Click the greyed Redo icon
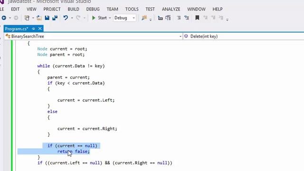This screenshot has width=304, height=171. point(78,18)
